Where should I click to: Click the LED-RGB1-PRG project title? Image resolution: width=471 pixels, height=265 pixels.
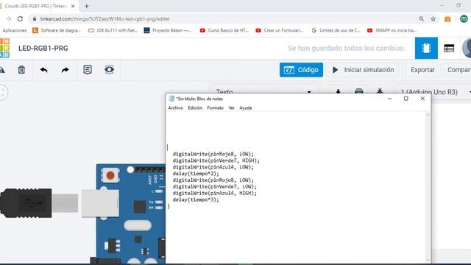[43, 48]
